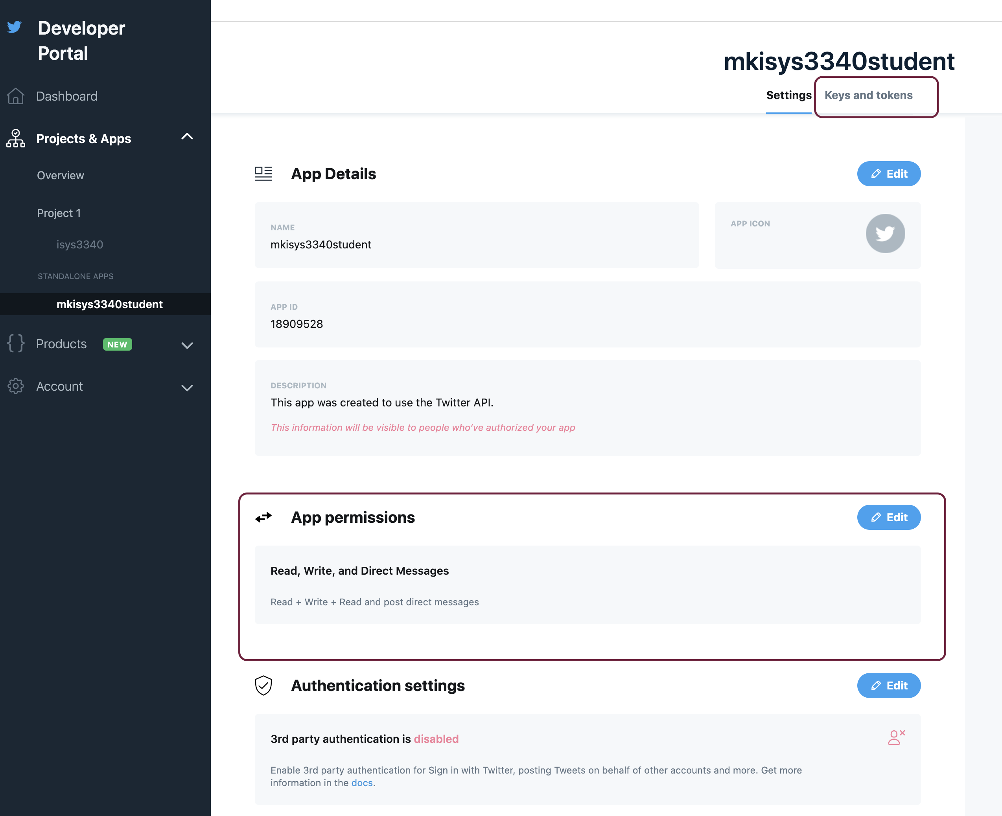Click the Dashboard home icon
The image size is (1002, 816).
coord(15,96)
